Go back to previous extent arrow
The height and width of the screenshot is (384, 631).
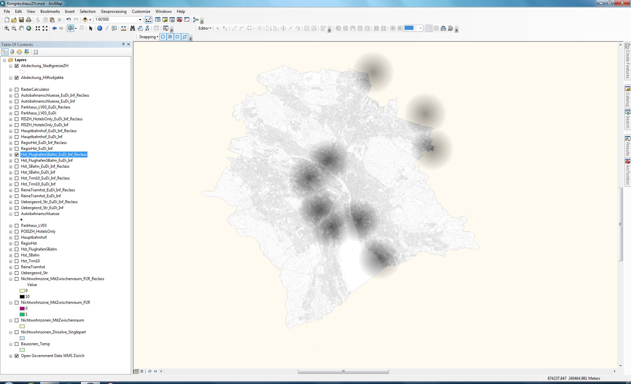(54, 28)
